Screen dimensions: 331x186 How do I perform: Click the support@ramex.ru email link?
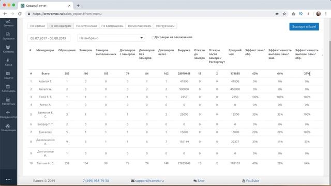coord(147,181)
